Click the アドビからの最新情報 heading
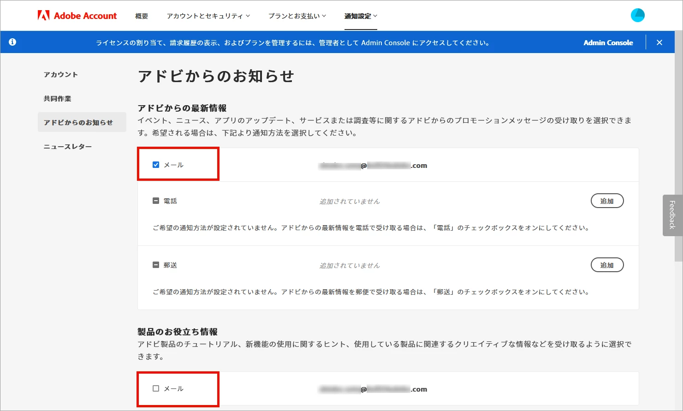Screen dimensions: 683x411 coord(182,108)
